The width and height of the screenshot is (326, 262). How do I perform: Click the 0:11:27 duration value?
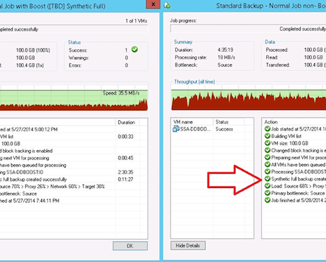coord(126,179)
